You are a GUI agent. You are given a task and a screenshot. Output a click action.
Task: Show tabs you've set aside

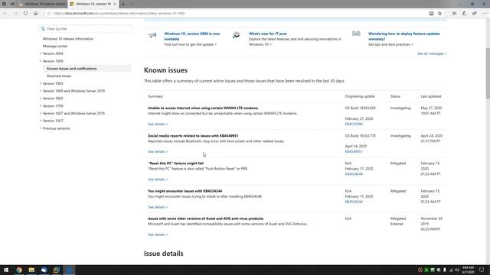[x=4, y=4]
